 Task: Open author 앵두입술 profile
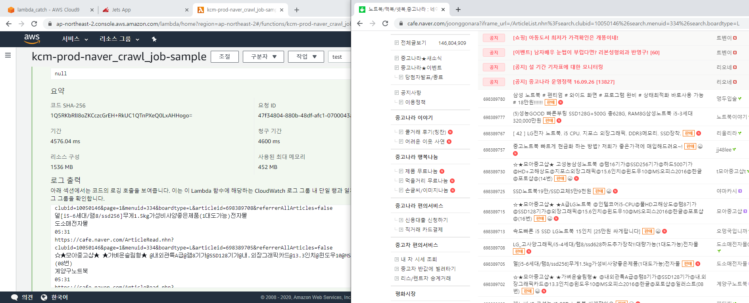coord(726,99)
